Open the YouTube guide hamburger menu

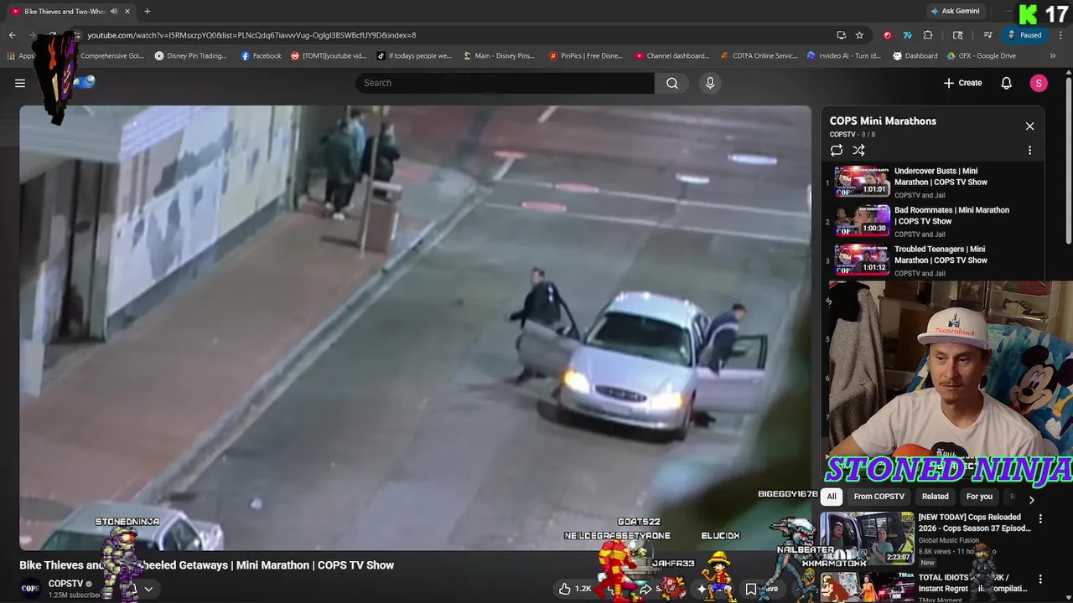tap(20, 83)
